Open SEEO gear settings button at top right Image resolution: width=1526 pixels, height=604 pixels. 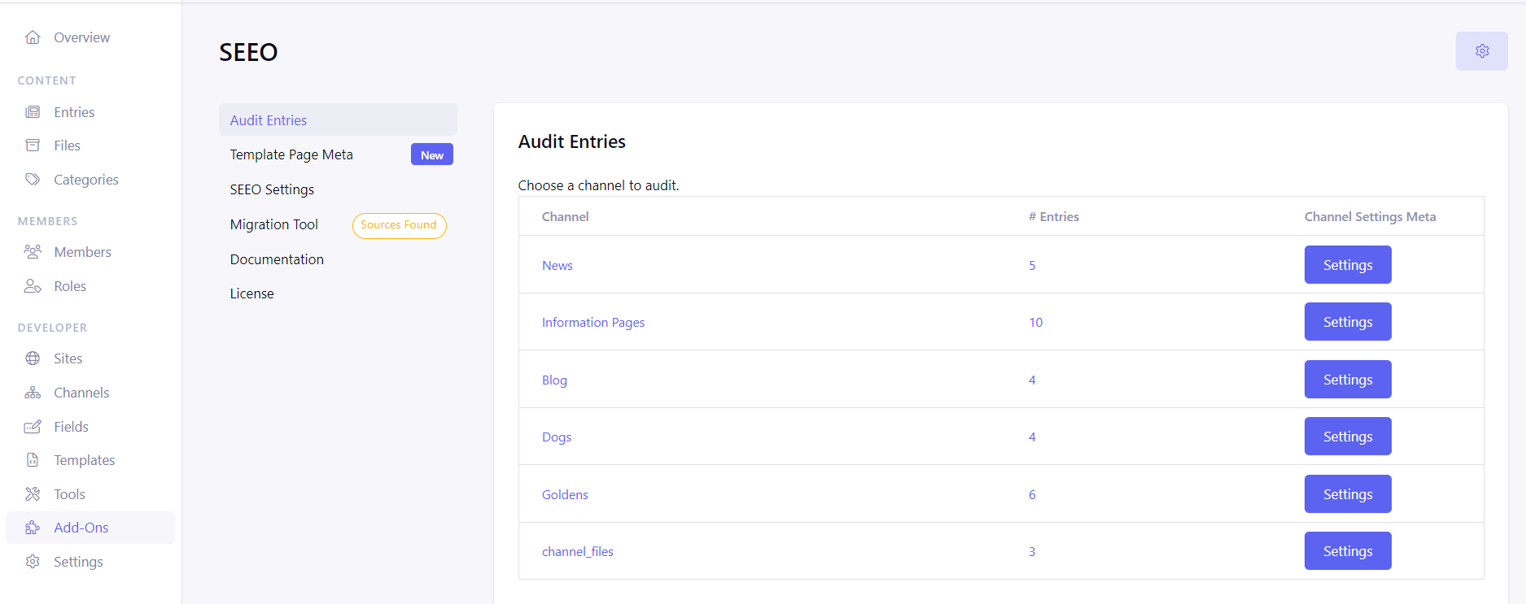[x=1482, y=51]
